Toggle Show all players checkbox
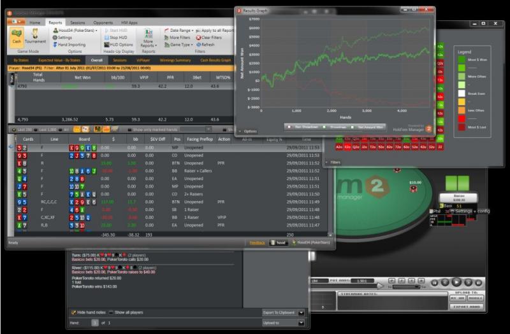510x334 pixels. pos(111,312)
